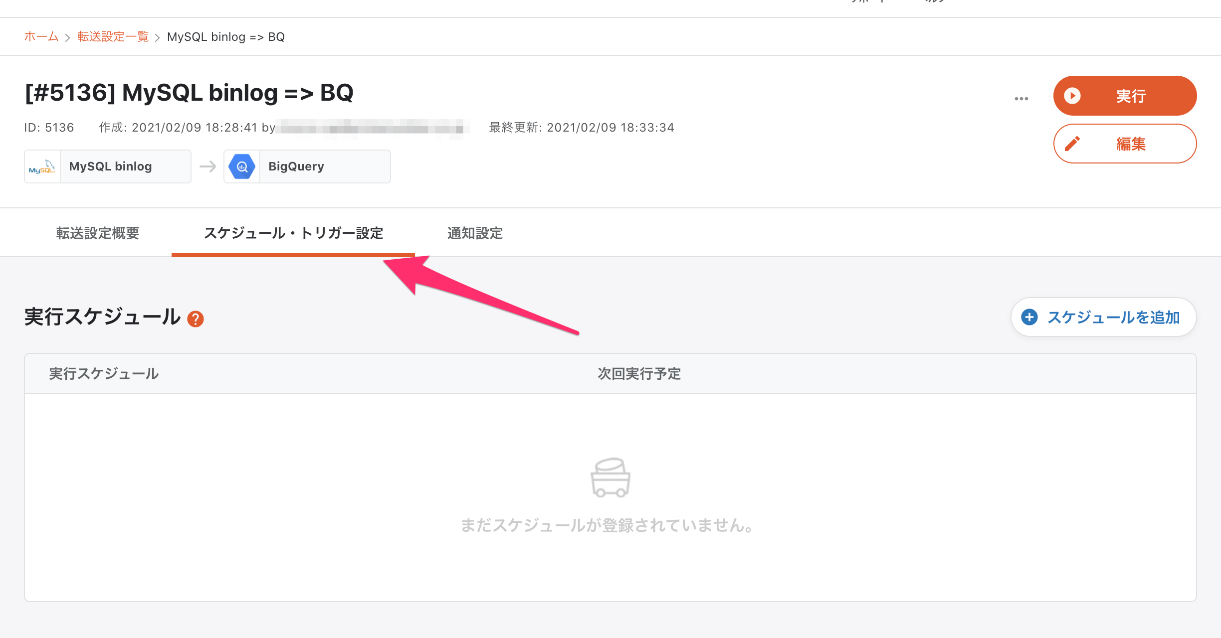Click the MySQL binlog source label
This screenshot has height=638, width=1221.
point(111,166)
